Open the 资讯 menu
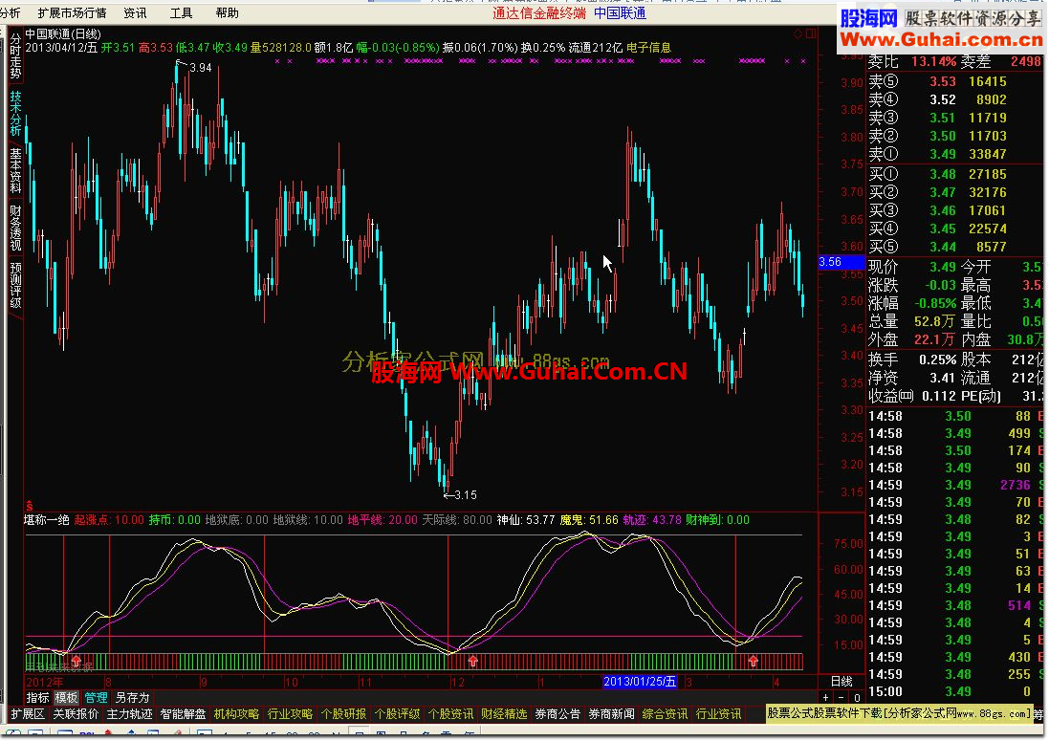This screenshot has width=1049, height=741. tap(135, 12)
